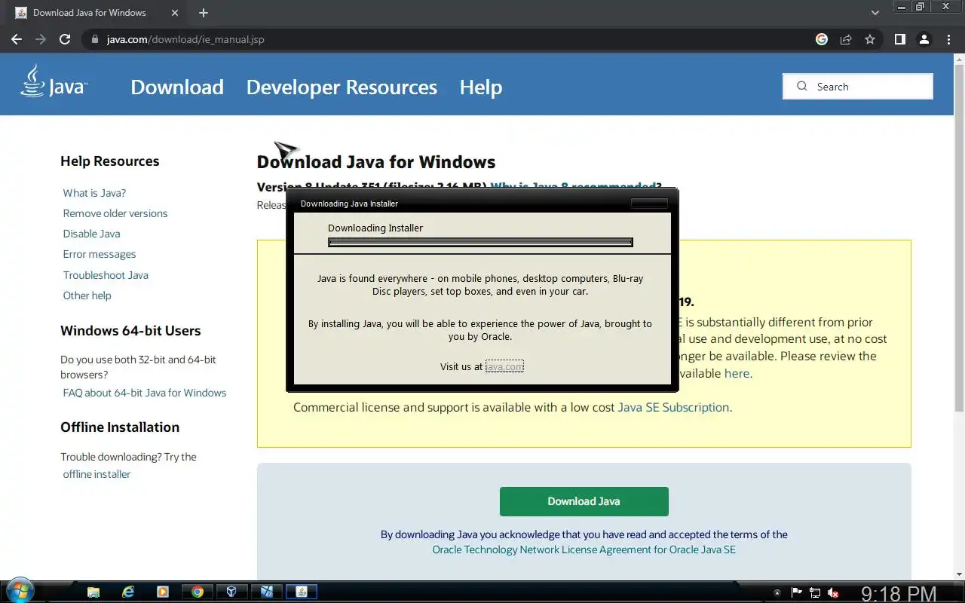Image resolution: width=965 pixels, height=603 pixels.
Task: Click the muted volume tray icon
Action: pyautogui.click(x=834, y=592)
